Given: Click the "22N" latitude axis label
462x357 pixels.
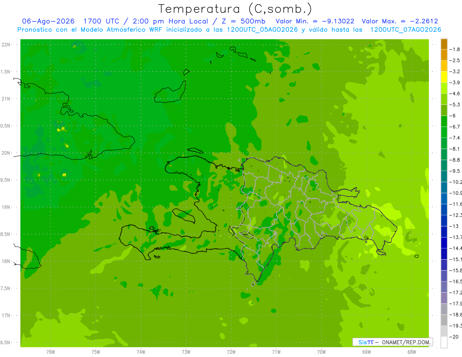Looking at the screenshot, I should (x=7, y=45).
